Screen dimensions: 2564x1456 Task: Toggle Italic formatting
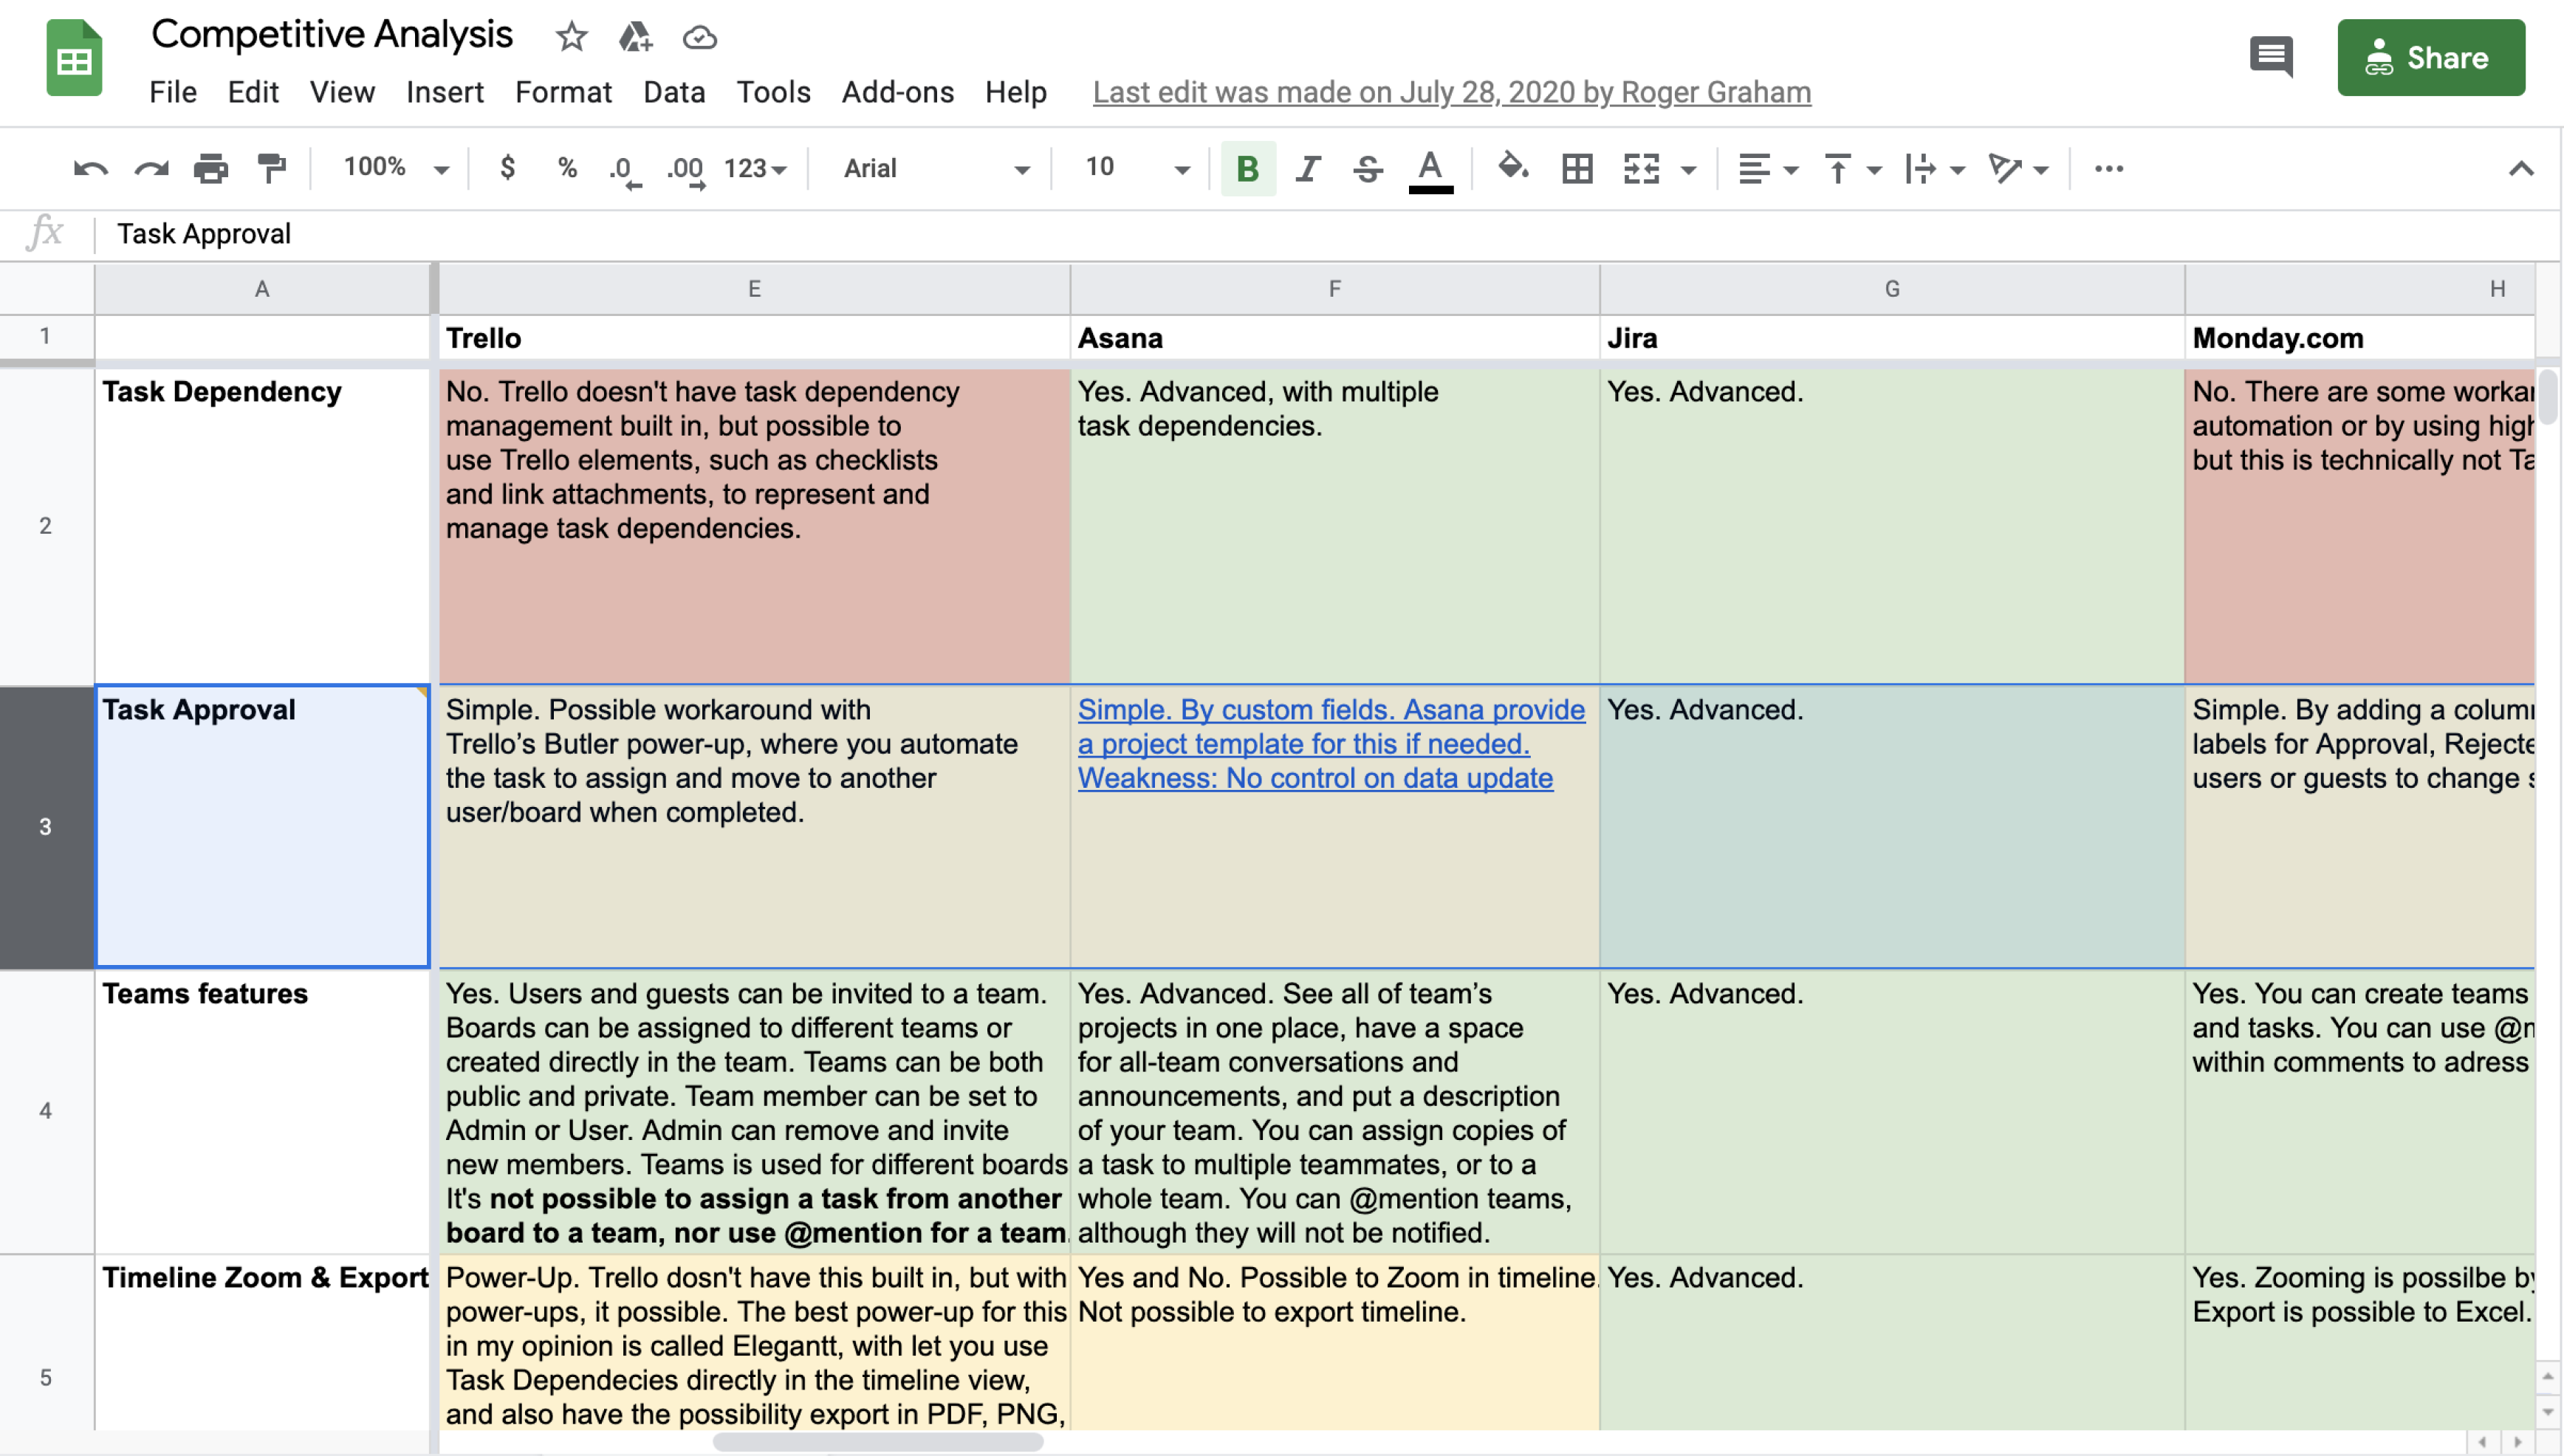click(x=1307, y=168)
